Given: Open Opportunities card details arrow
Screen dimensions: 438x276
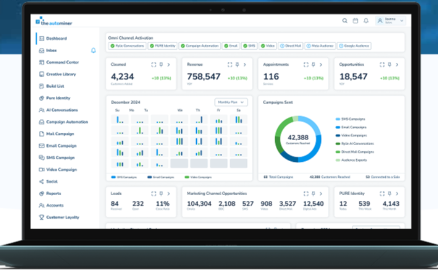Looking at the screenshot, I should click(x=397, y=65).
